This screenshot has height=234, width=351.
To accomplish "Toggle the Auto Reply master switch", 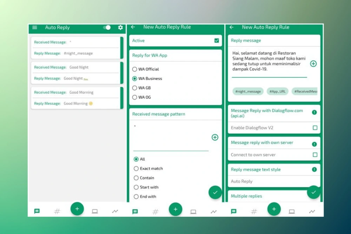I will pos(107,27).
